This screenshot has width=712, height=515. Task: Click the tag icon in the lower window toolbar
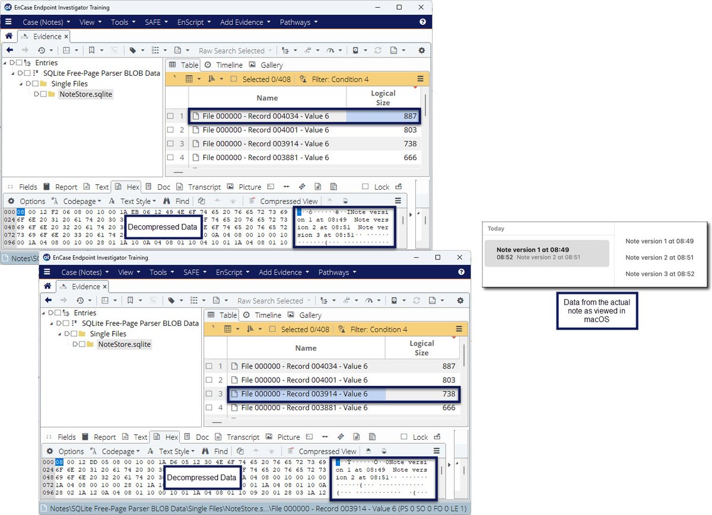click(171, 301)
